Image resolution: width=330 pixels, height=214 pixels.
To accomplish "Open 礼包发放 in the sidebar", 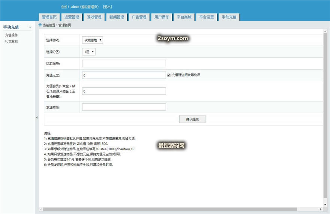I will pos(11,41).
